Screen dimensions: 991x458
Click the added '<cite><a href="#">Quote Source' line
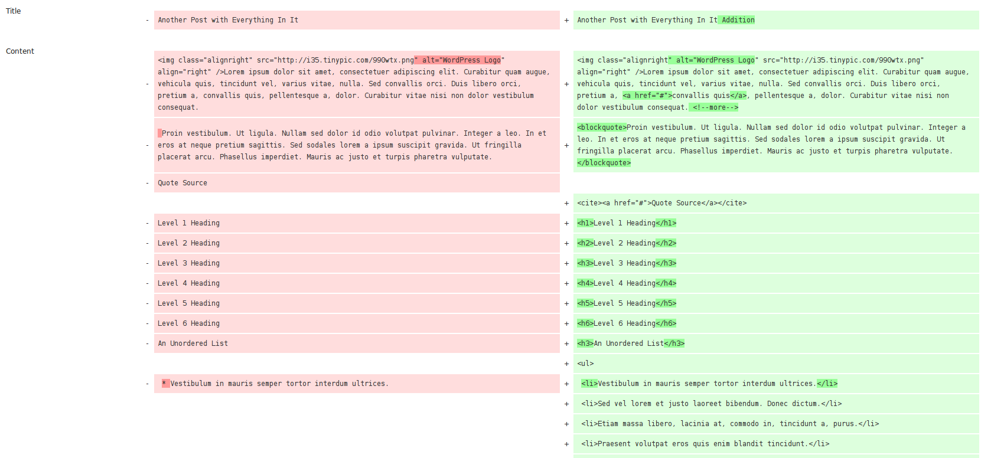pos(776,203)
